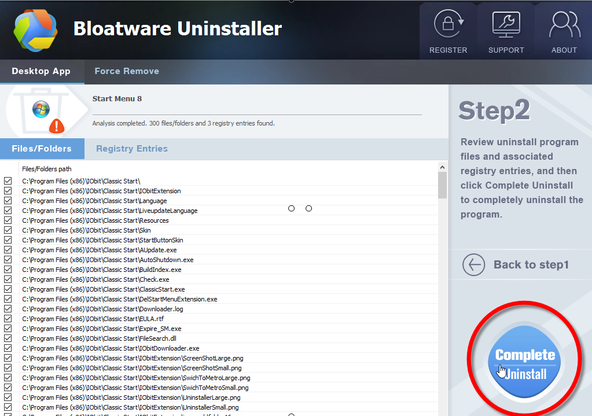Screen dimensions: 592x416
Task: Toggle the UninstallerSmall.png checkbox
Action: click(8, 407)
